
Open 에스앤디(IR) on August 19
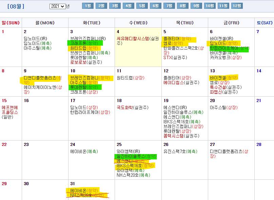pyautogui.click(x=175, y=107)
